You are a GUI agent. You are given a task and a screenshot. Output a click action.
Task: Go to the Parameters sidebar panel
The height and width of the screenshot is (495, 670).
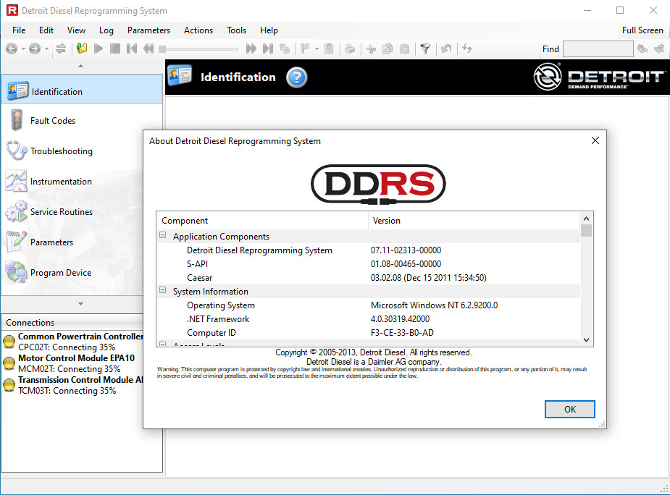point(51,242)
